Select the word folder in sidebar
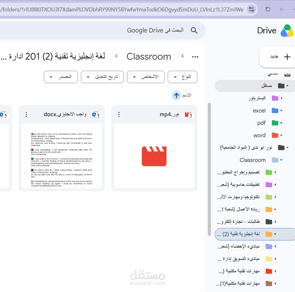 [259, 135]
